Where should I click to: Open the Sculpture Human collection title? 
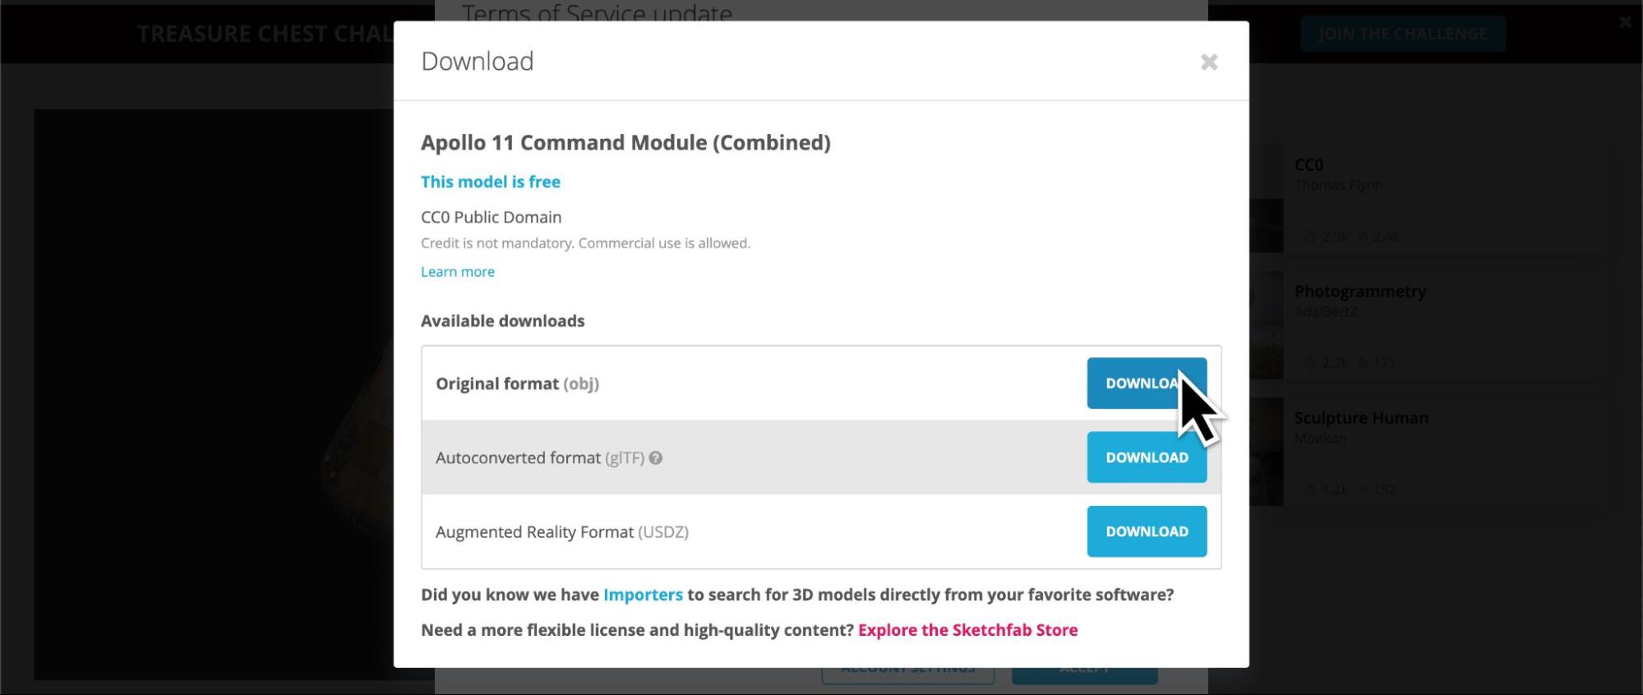click(1360, 418)
